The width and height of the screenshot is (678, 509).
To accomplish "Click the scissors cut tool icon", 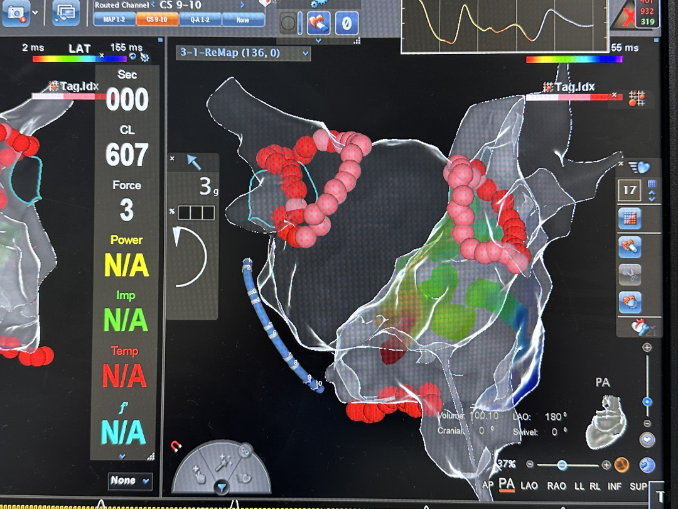I will 630,275.
